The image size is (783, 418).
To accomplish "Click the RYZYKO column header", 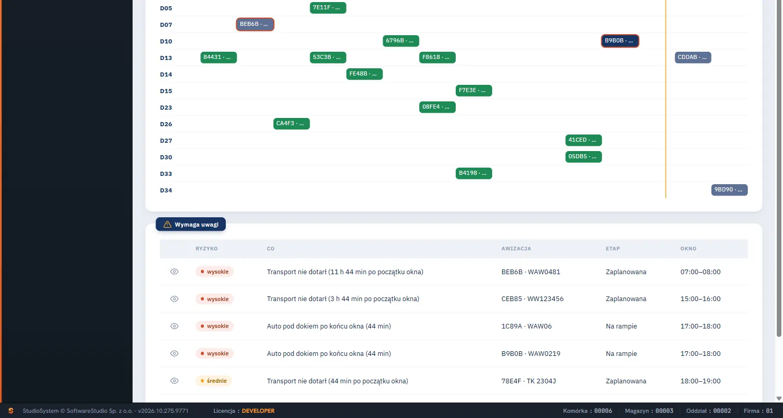I will pos(207,249).
